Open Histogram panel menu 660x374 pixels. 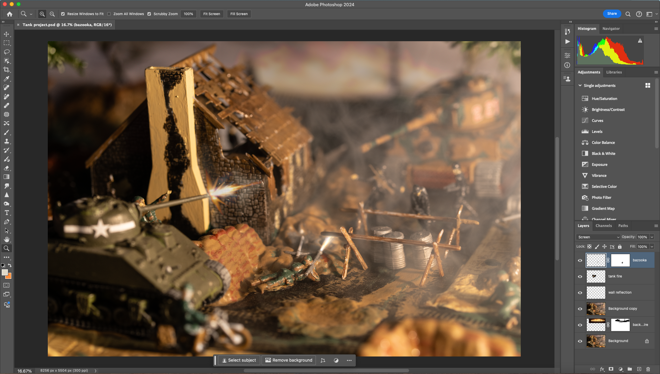tap(656, 29)
